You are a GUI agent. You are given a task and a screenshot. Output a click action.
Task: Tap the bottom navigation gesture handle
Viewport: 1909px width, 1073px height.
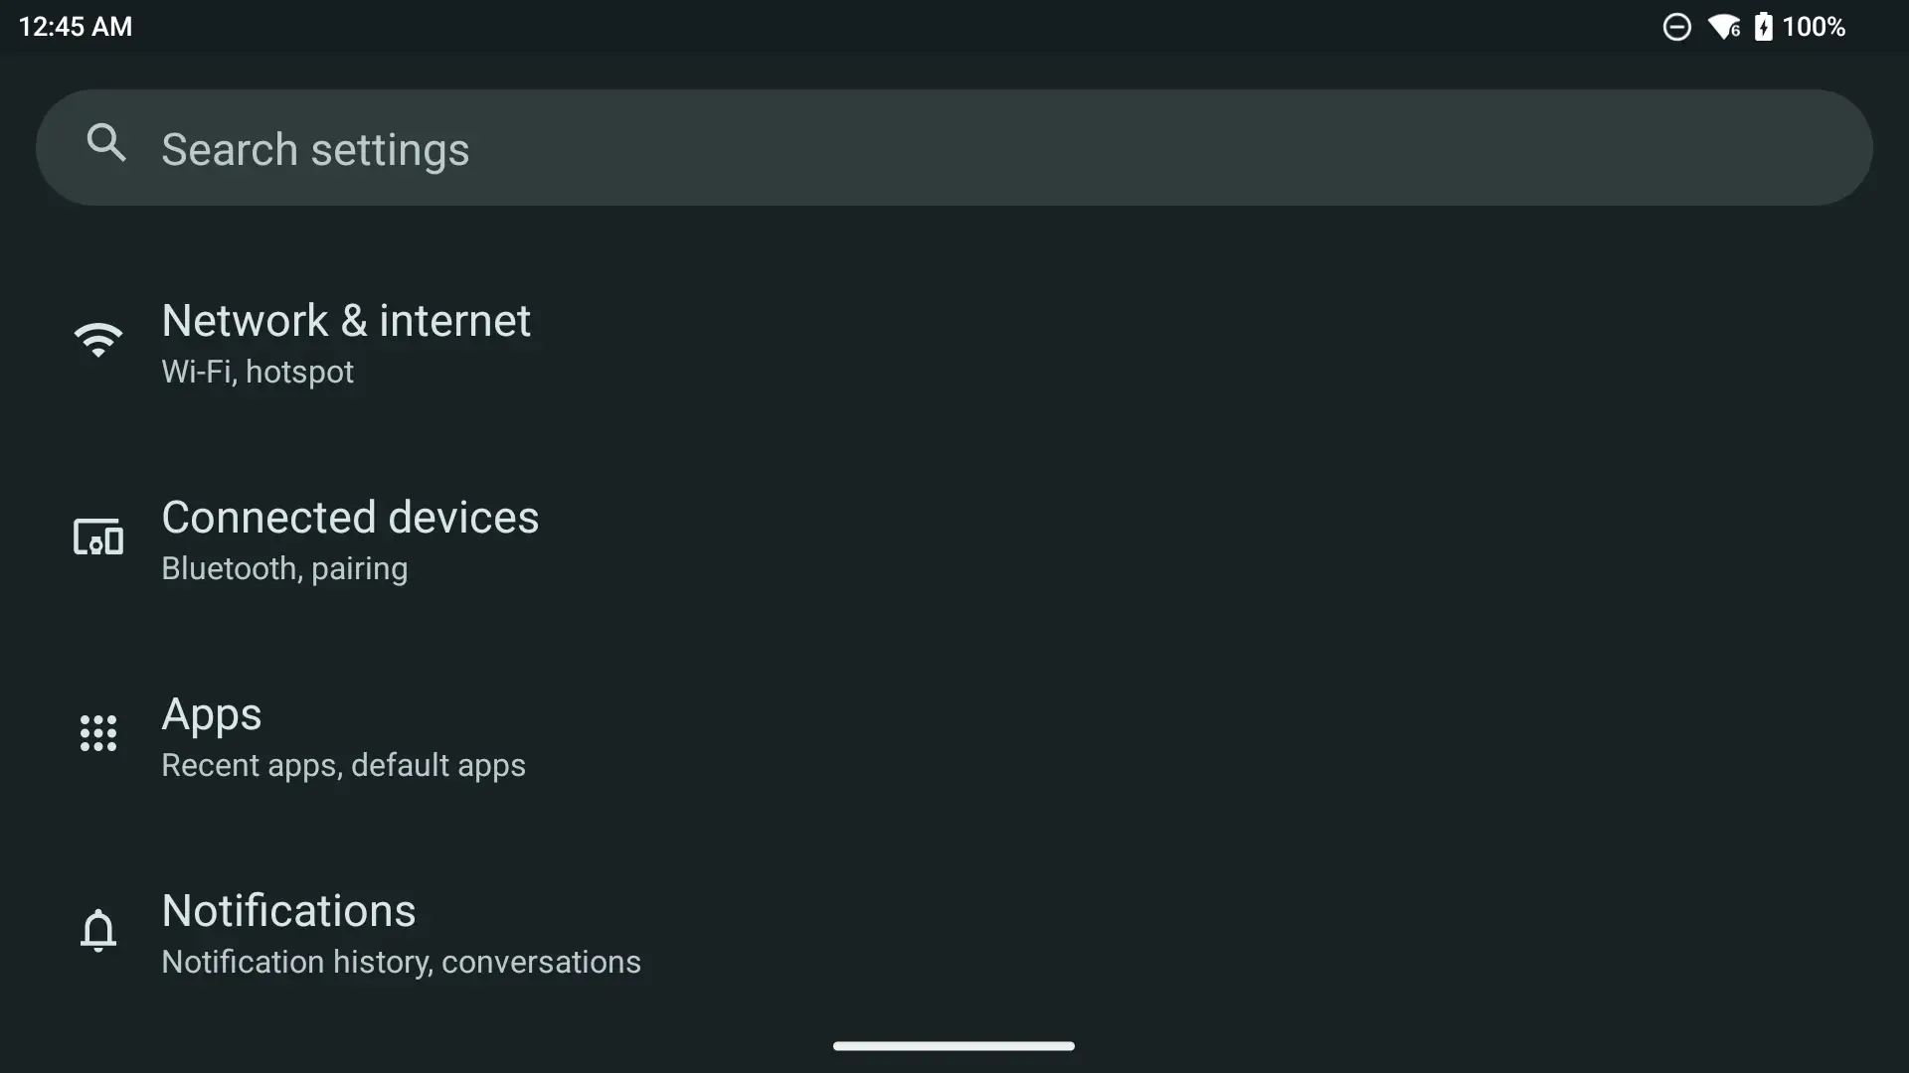[954, 1045]
